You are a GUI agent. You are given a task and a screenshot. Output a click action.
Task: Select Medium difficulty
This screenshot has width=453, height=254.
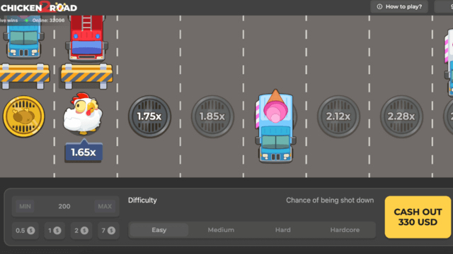coord(221,230)
